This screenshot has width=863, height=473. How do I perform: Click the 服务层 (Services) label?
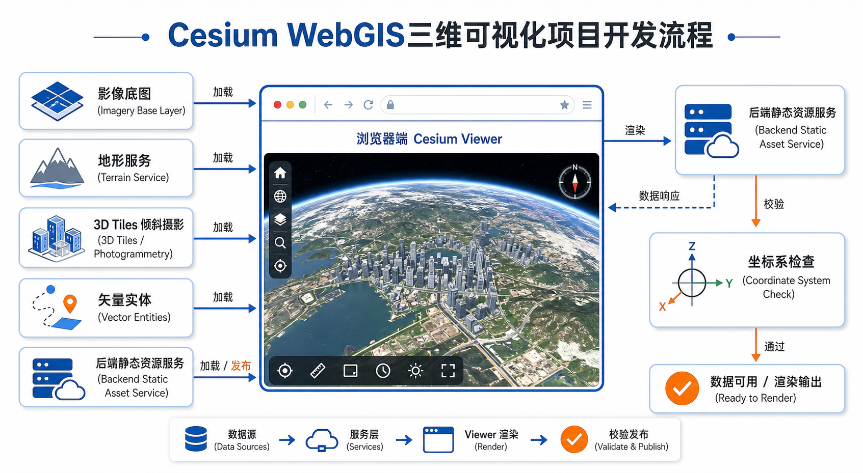pos(364,440)
